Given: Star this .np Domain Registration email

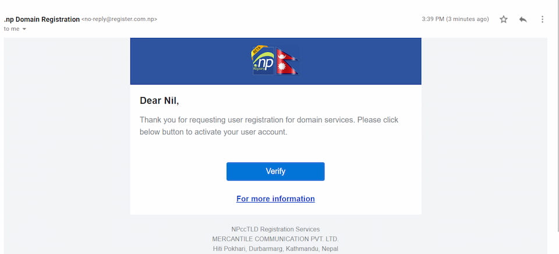Looking at the screenshot, I should coord(504,19).
